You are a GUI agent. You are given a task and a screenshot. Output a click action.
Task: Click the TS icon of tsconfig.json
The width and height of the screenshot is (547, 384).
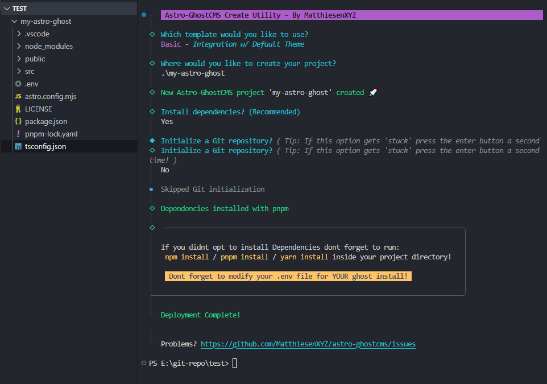[x=18, y=147]
